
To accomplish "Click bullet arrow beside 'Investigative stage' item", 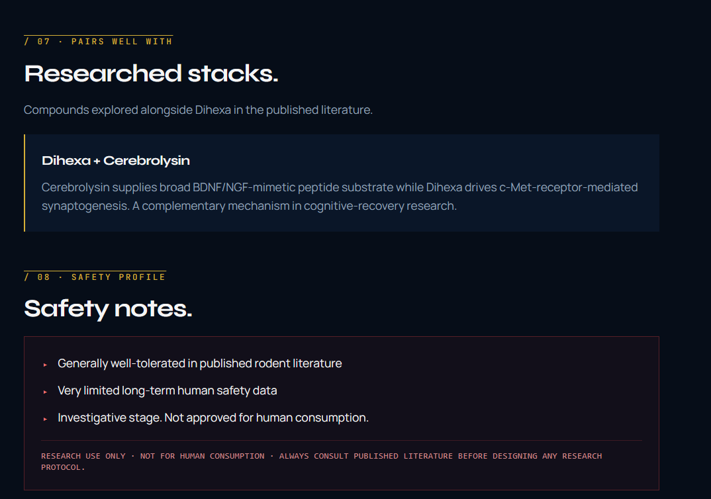I will [x=45, y=419].
